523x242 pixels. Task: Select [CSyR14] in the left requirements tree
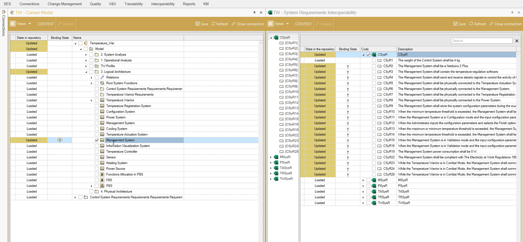tap(292, 114)
